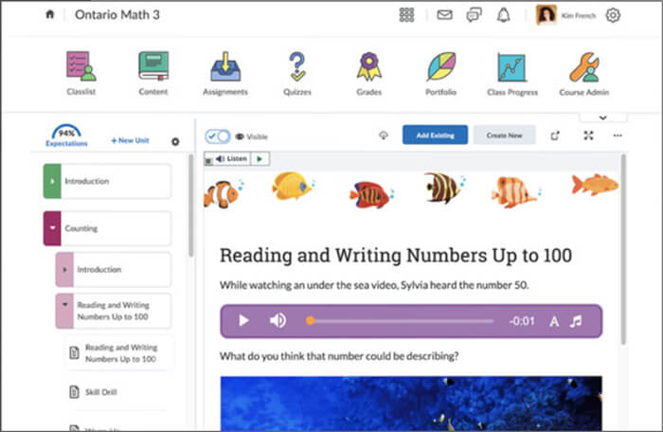Click the audio progress slider handle
This screenshot has height=432, width=663.
click(310, 321)
